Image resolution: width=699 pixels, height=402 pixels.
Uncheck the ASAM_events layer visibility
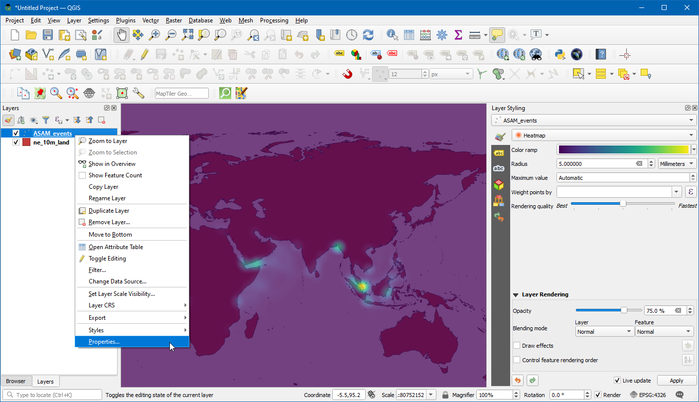point(16,133)
